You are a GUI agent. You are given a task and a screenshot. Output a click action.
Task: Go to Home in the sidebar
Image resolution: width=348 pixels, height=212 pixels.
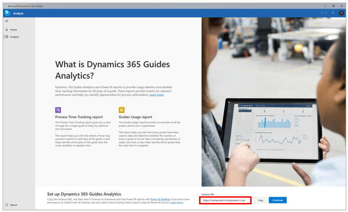click(13, 30)
